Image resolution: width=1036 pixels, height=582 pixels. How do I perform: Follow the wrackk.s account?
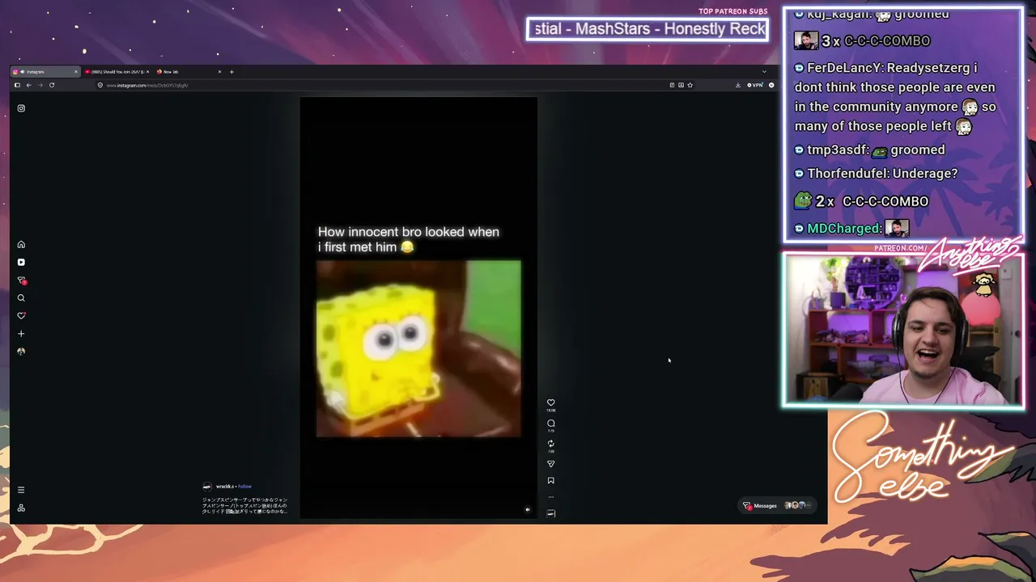click(244, 487)
